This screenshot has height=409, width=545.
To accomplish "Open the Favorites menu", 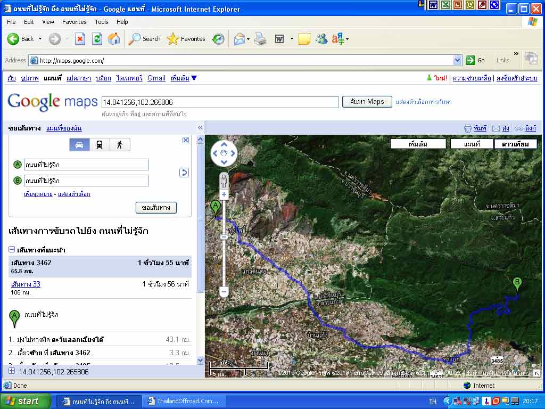I will (75, 22).
